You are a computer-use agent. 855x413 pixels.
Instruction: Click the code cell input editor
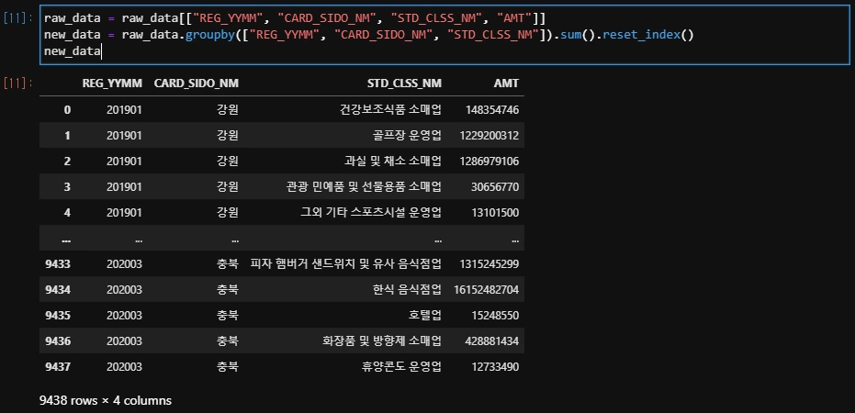[x=444, y=35]
